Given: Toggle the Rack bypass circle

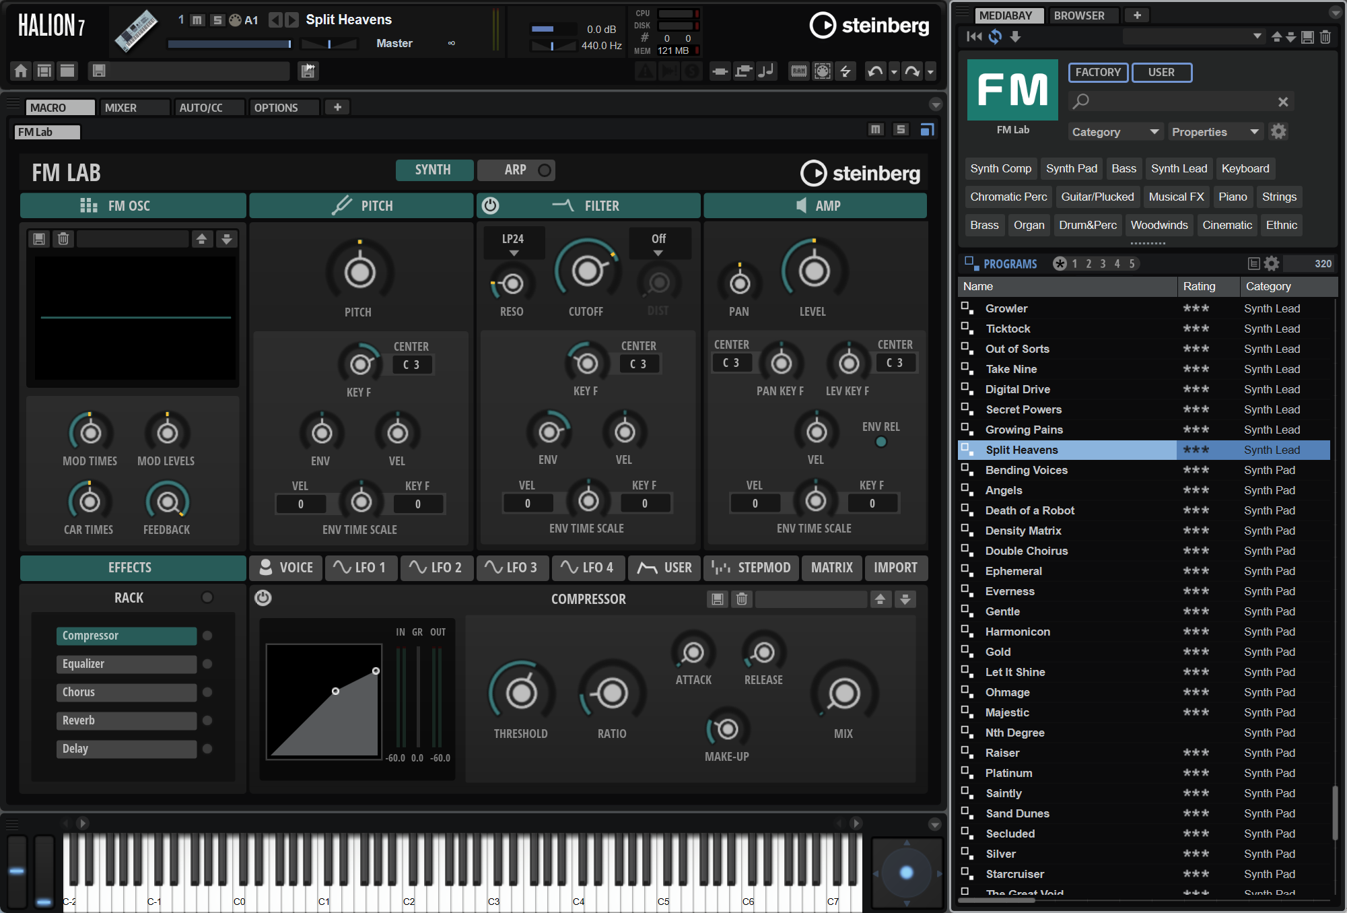Looking at the screenshot, I should point(207,597).
